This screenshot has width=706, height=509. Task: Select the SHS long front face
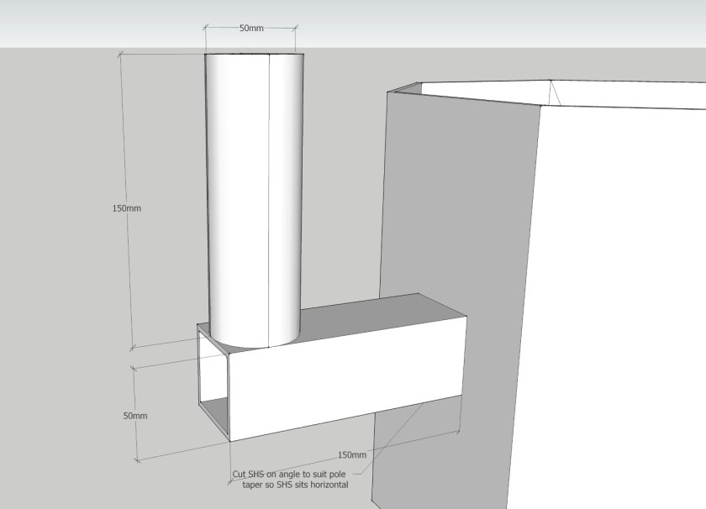pyautogui.click(x=345, y=378)
